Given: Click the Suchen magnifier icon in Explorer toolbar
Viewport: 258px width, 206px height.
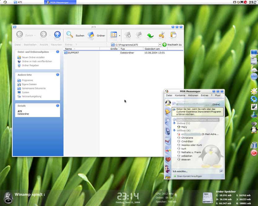Looking at the screenshot, I should (x=69, y=35).
